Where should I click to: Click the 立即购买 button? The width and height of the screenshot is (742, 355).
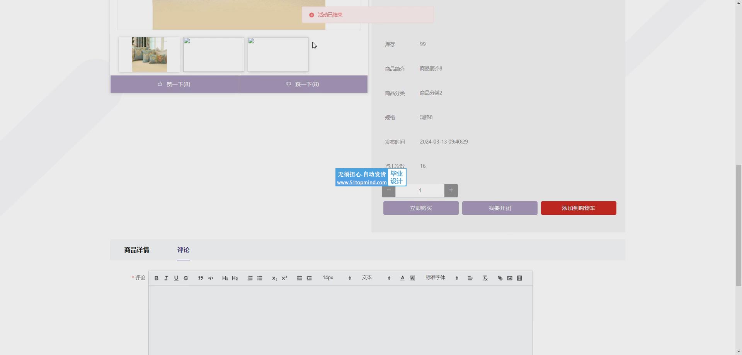point(421,208)
